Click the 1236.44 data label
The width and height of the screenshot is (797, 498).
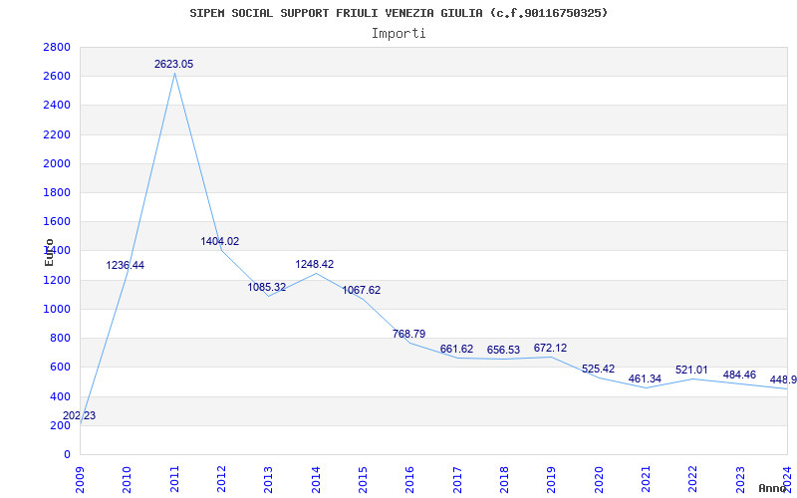[126, 265]
